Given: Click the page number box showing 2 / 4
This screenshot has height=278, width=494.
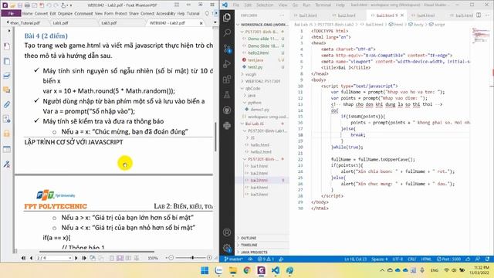Looking at the screenshot, I should (54, 258).
